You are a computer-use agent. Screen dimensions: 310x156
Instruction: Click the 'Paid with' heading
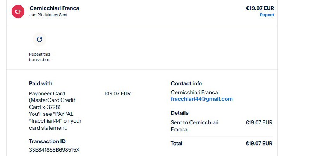[41, 83]
